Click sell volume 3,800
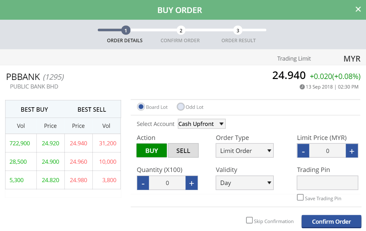 click(109, 180)
